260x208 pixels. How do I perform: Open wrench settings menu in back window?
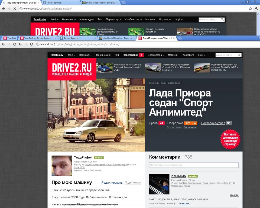[256, 9]
